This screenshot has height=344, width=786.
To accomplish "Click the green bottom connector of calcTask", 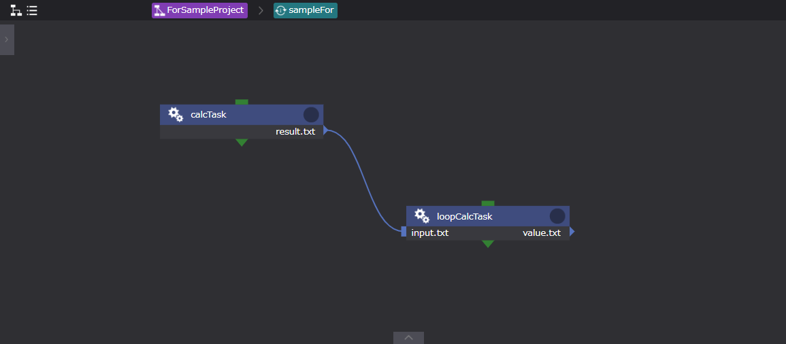I will tap(242, 142).
